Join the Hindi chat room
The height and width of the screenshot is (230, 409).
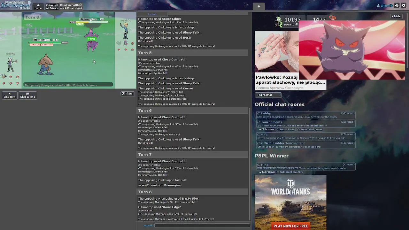tap(305, 166)
